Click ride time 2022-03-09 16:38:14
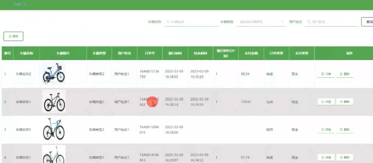The width and height of the screenshot is (373, 163). pos(174,102)
